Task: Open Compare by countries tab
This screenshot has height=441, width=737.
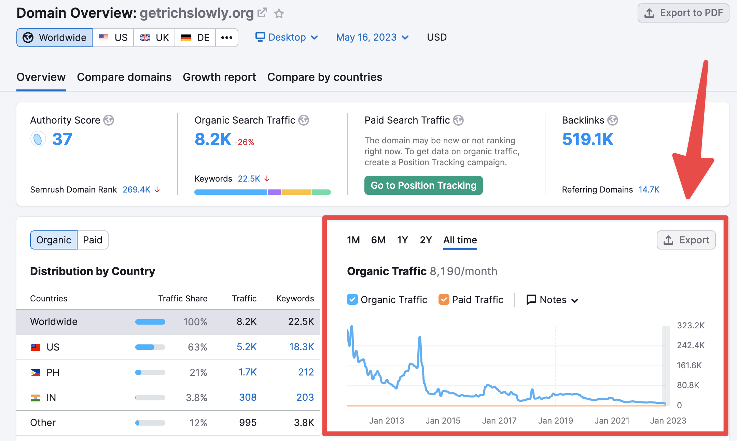Action: pos(325,77)
